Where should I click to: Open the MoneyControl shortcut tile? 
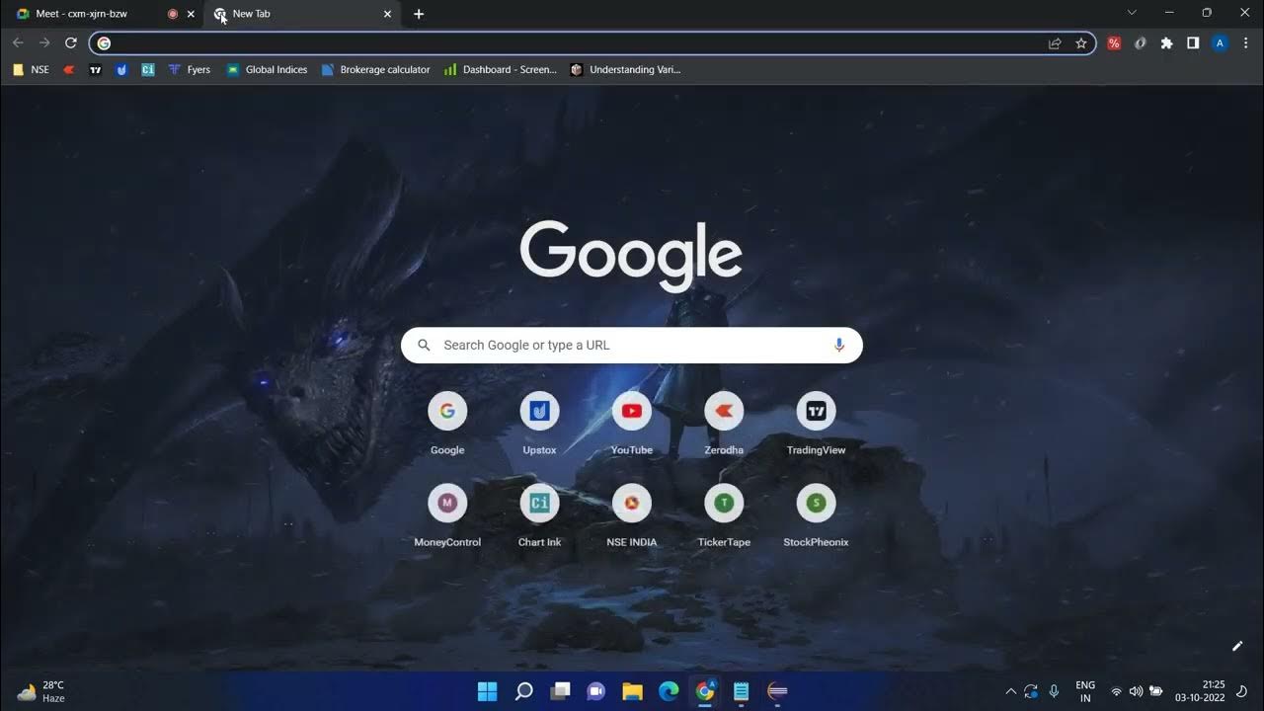(447, 514)
